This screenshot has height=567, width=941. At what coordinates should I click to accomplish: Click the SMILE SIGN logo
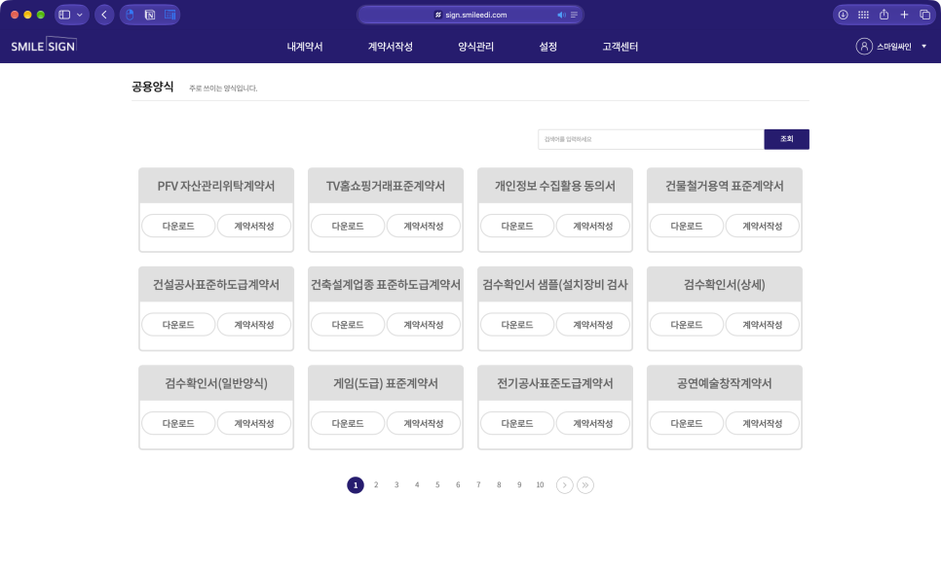[x=44, y=46]
